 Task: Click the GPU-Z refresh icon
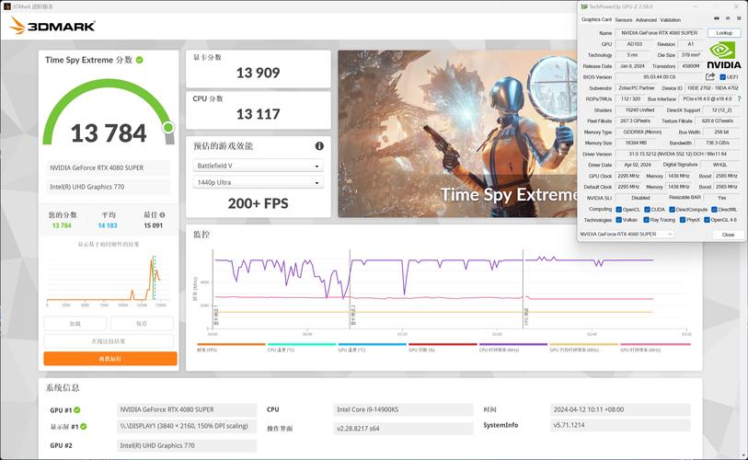[x=726, y=19]
